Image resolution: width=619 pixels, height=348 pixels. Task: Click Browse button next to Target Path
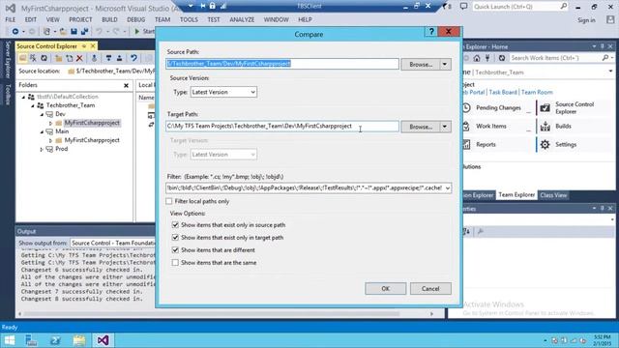click(421, 127)
